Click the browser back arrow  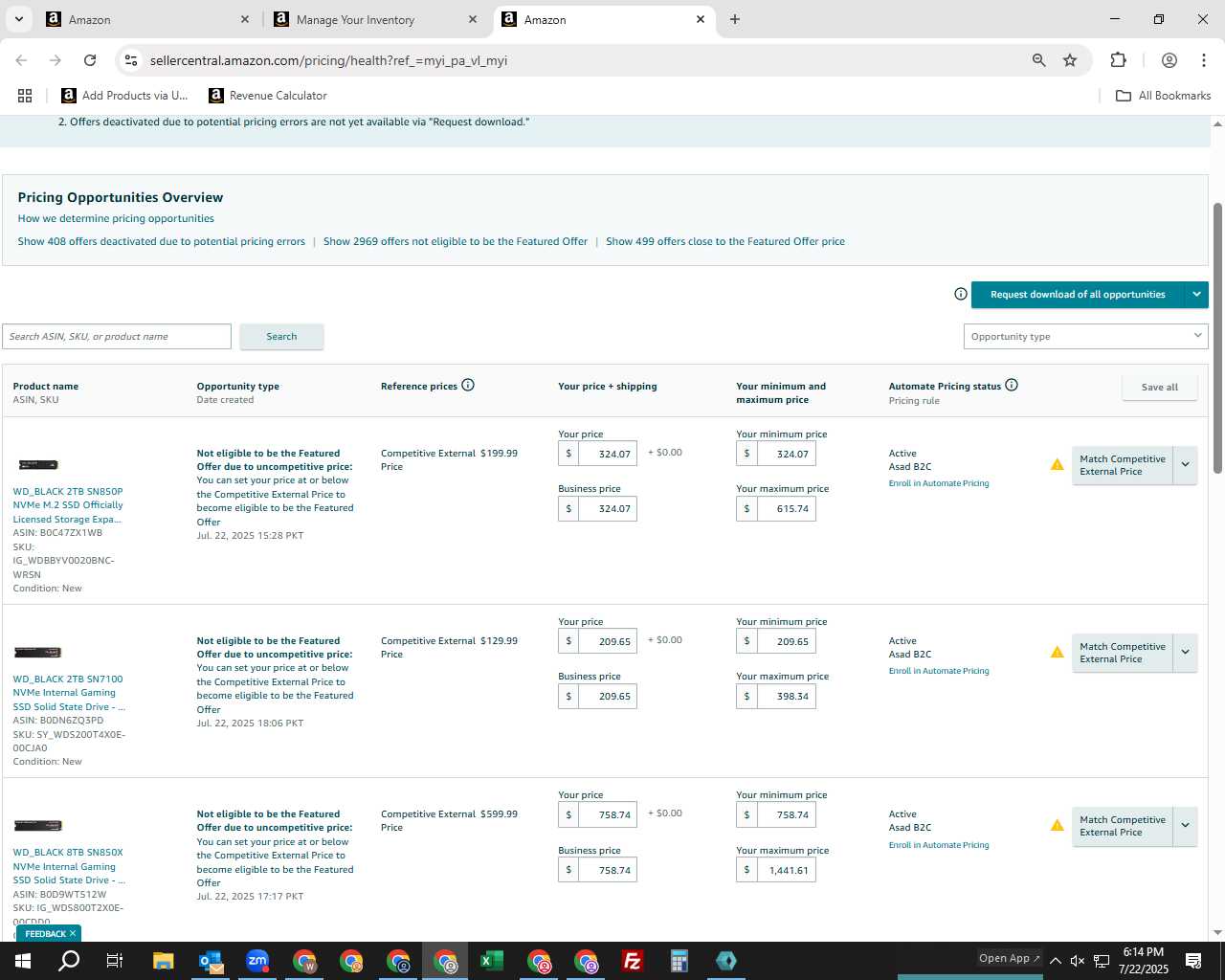21,60
